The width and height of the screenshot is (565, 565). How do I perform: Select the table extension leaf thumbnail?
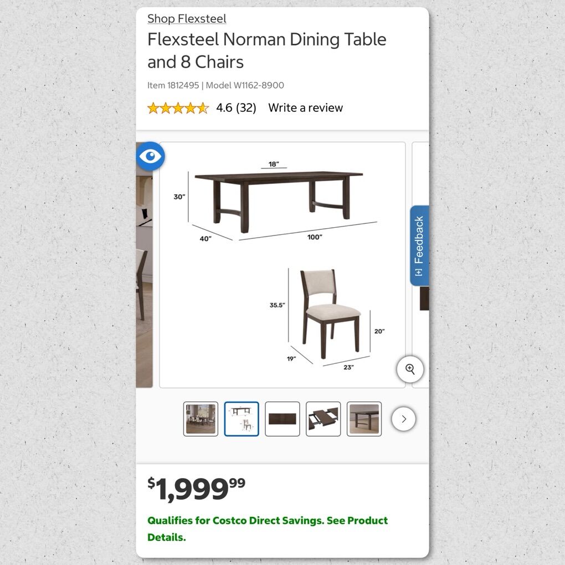click(323, 419)
